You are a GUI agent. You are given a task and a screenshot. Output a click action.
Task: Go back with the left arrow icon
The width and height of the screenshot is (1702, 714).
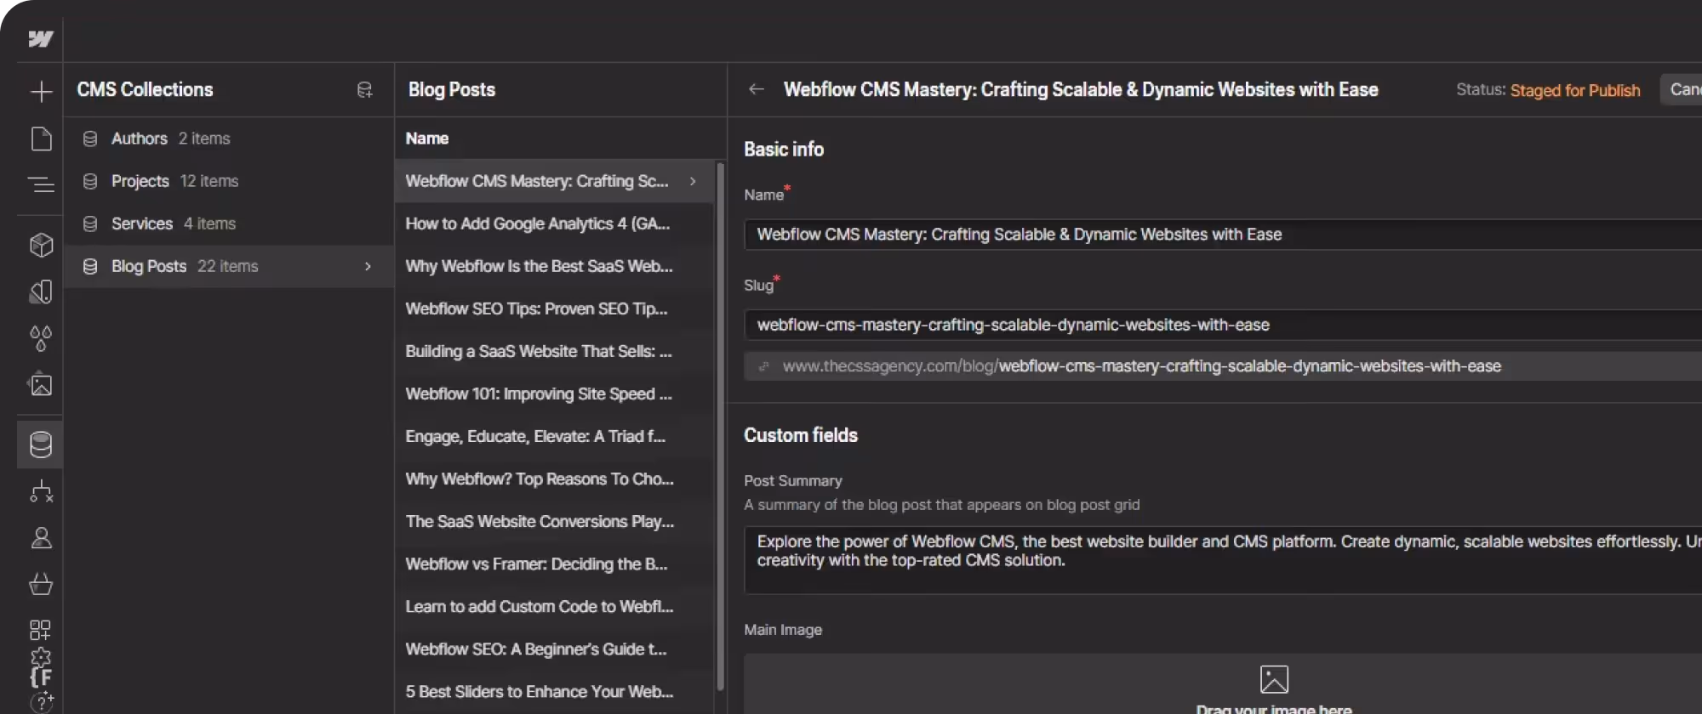[x=756, y=89]
